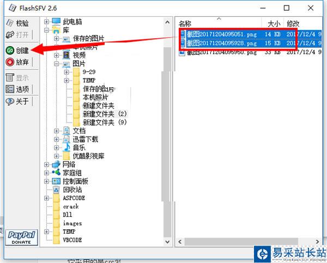The width and height of the screenshot is (327, 263).
Task: Click the PayPal Donate button
Action: click(21, 237)
